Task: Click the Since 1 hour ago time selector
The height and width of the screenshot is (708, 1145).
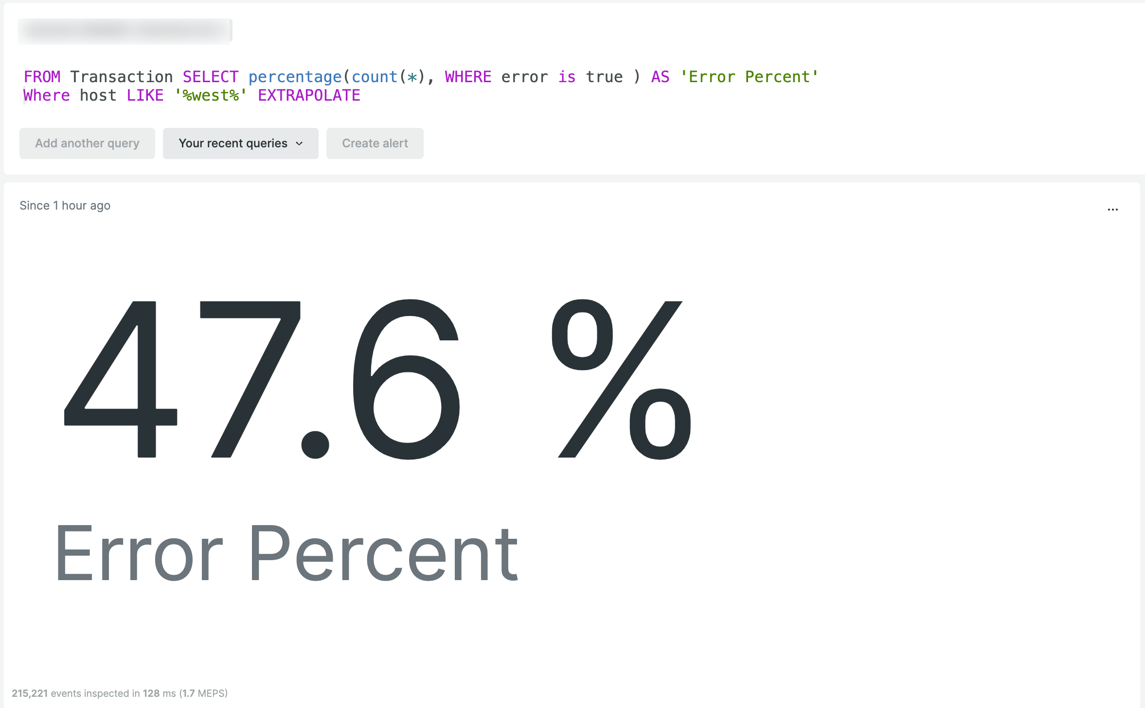Action: tap(64, 205)
